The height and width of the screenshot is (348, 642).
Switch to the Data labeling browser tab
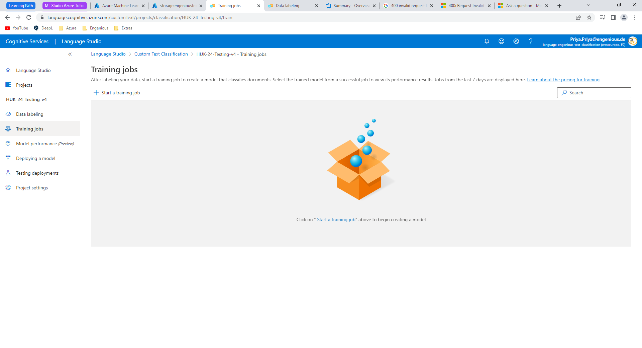coord(292,6)
